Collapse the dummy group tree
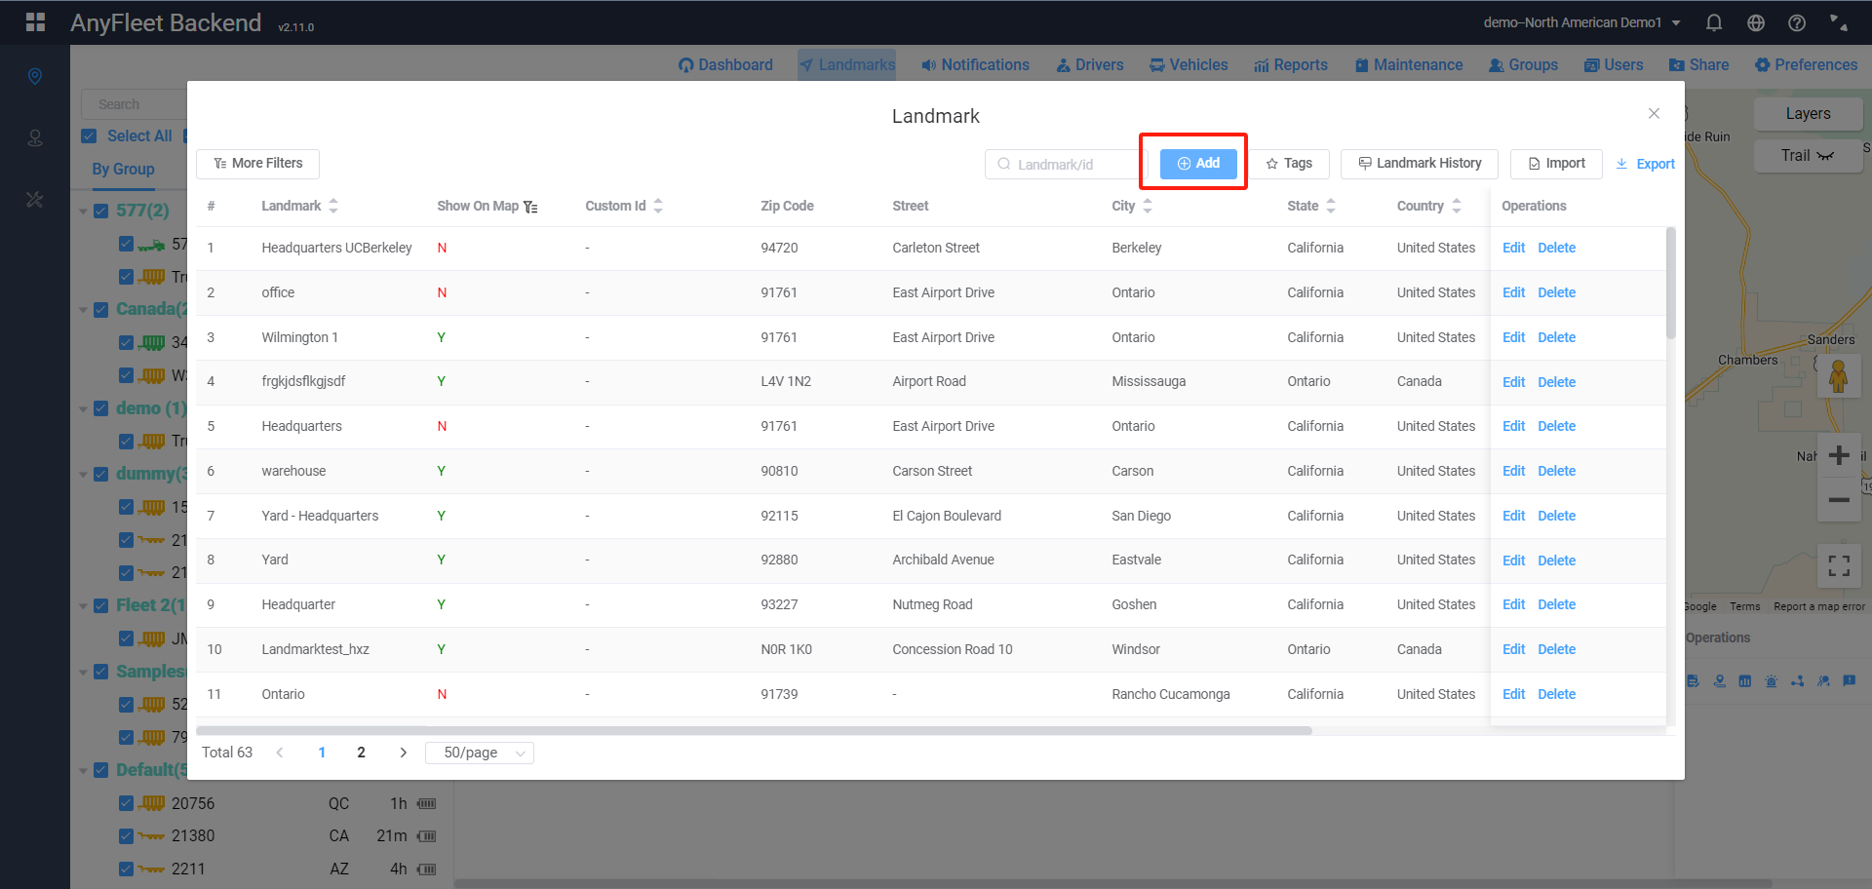The image size is (1872, 889). pos(83,475)
